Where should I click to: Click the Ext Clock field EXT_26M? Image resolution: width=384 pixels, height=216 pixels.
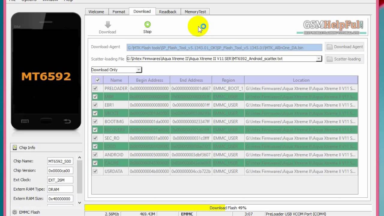(60, 180)
